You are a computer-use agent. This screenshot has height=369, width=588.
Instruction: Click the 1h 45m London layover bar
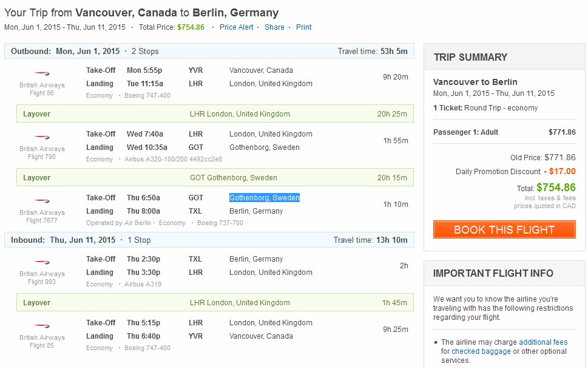point(215,303)
